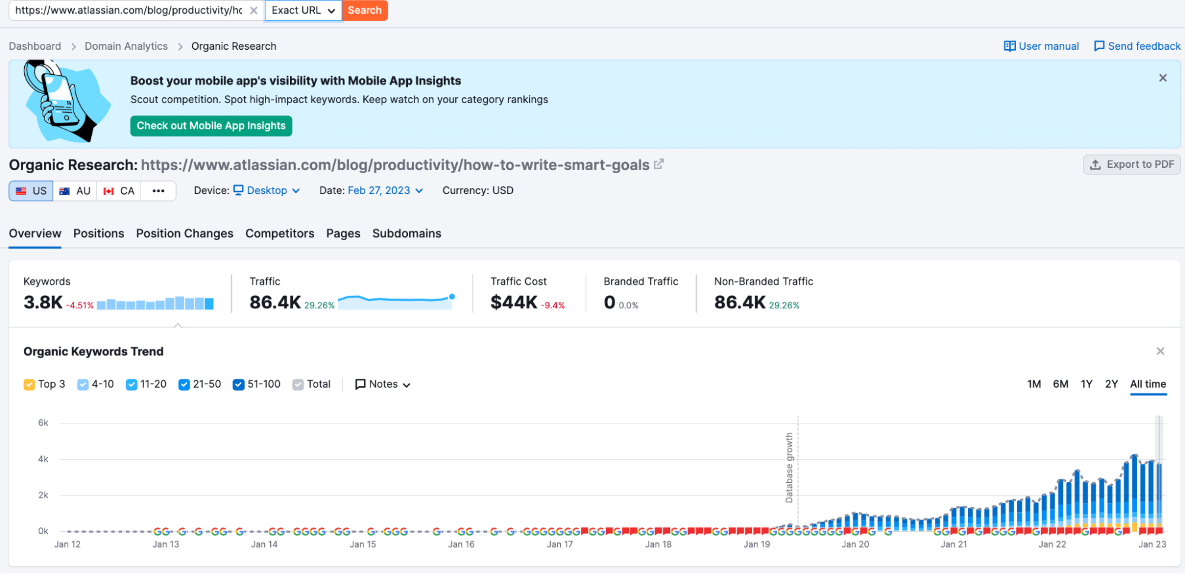Click the tallest bar before Jan 23
This screenshot has height=574, width=1185.
pyautogui.click(x=1134, y=492)
